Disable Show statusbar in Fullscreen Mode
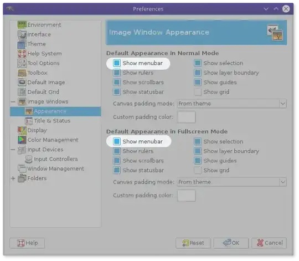This screenshot has height=261, width=299. [x=117, y=170]
